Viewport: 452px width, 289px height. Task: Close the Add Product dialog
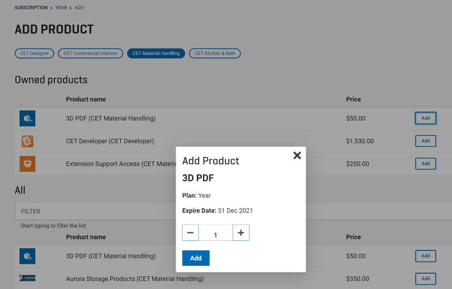[x=297, y=155]
